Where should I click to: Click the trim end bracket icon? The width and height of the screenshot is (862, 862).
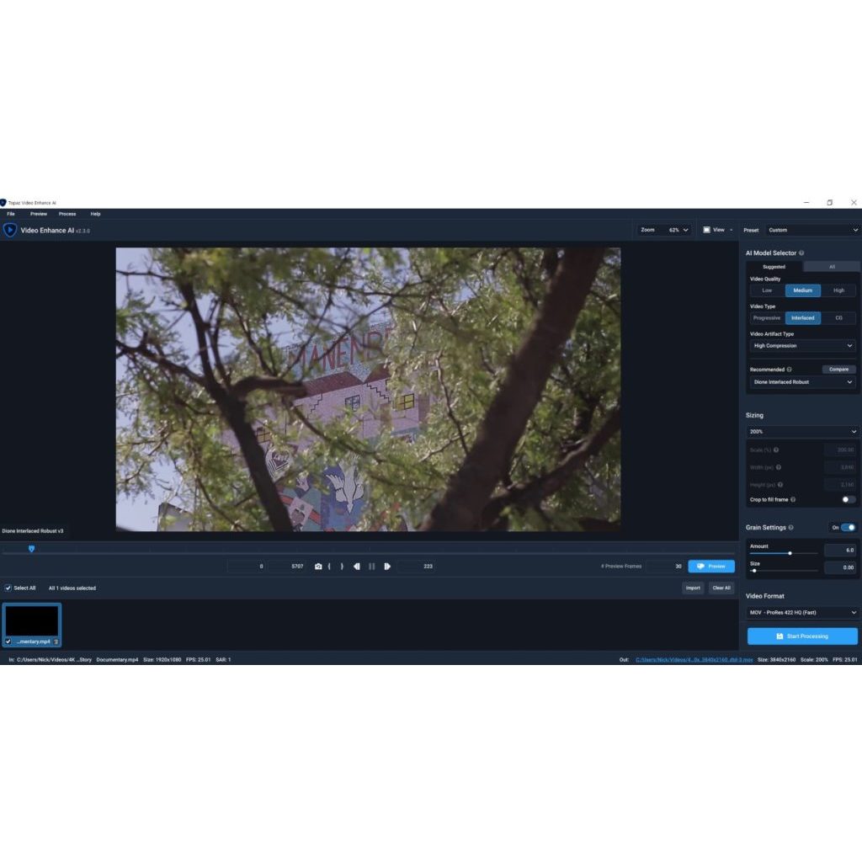(x=342, y=567)
